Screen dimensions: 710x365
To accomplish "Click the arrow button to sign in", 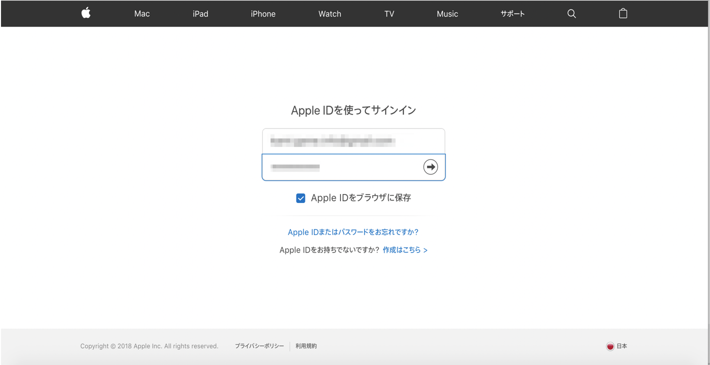I will [x=430, y=167].
